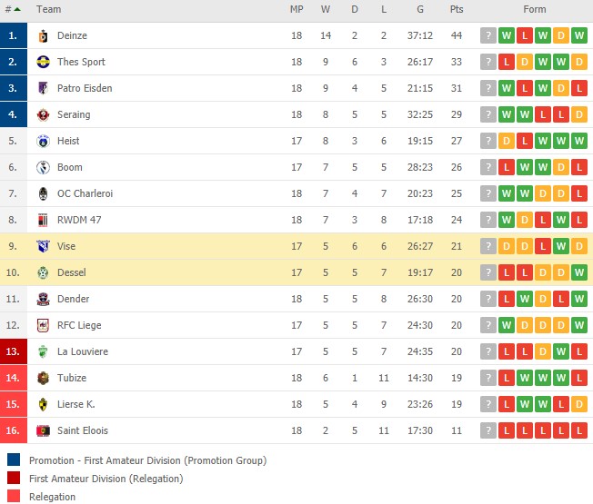Click the Thes Sport club logo

coord(43,62)
